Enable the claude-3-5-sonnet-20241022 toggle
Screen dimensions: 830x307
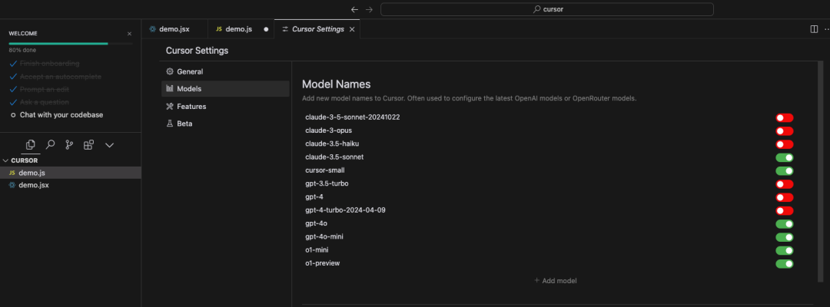point(785,117)
